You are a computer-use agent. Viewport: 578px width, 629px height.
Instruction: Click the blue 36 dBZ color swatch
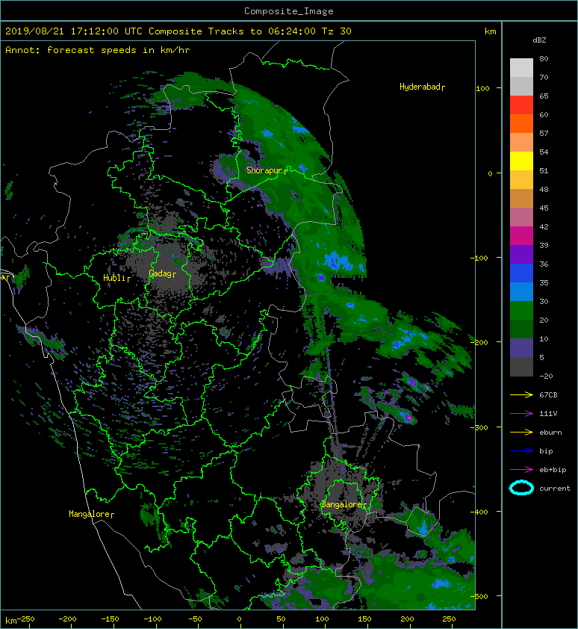[x=521, y=273]
